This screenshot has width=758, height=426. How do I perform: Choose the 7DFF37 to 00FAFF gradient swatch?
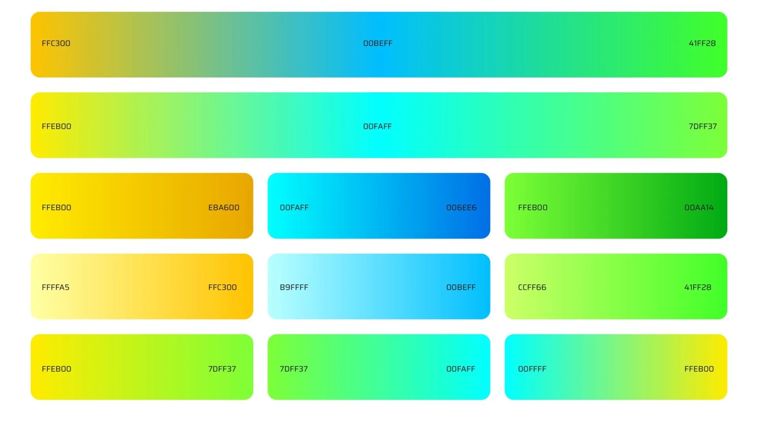[379, 367]
